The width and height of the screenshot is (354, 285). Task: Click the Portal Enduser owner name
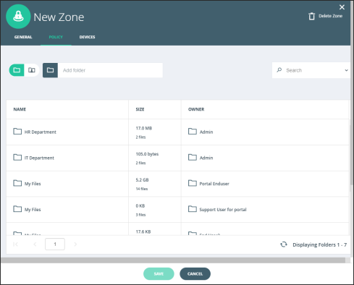click(x=214, y=184)
